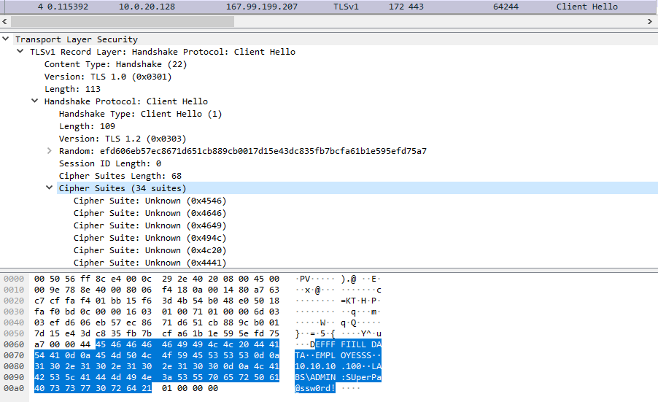Click ASCII text '10.10.10' in hex pane
This screenshot has width=658, height=402.
click(315, 366)
